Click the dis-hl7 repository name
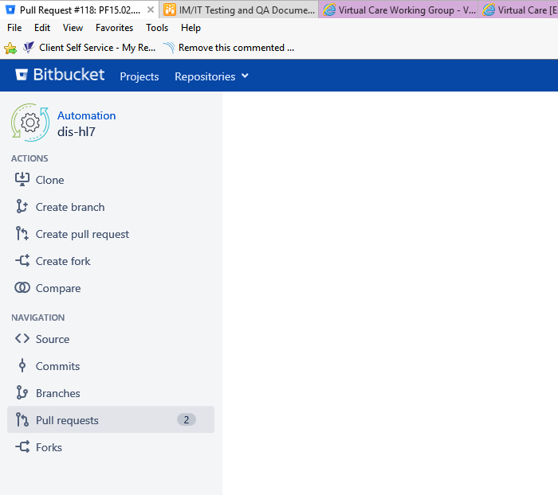Viewport: 558px width, 495px height. pos(77,132)
